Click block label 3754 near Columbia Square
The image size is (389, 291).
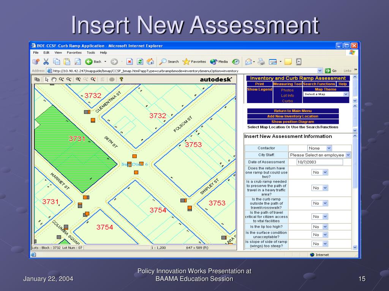click(x=104, y=227)
